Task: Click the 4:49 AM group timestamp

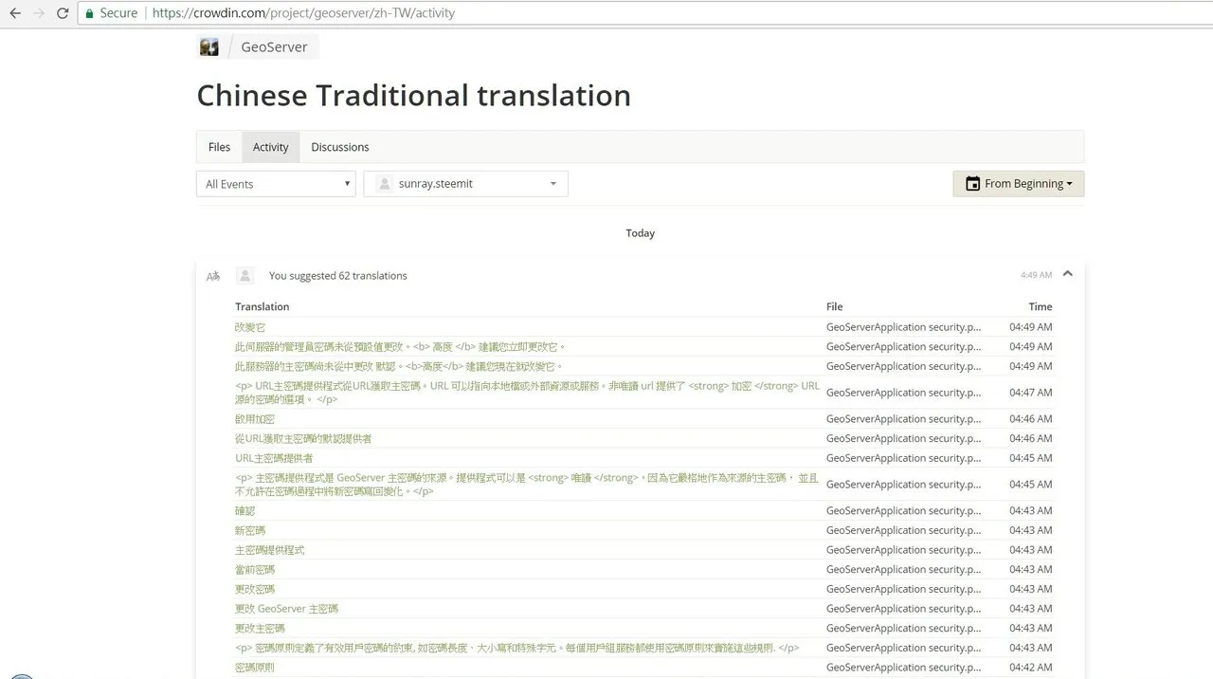Action: 1036,275
